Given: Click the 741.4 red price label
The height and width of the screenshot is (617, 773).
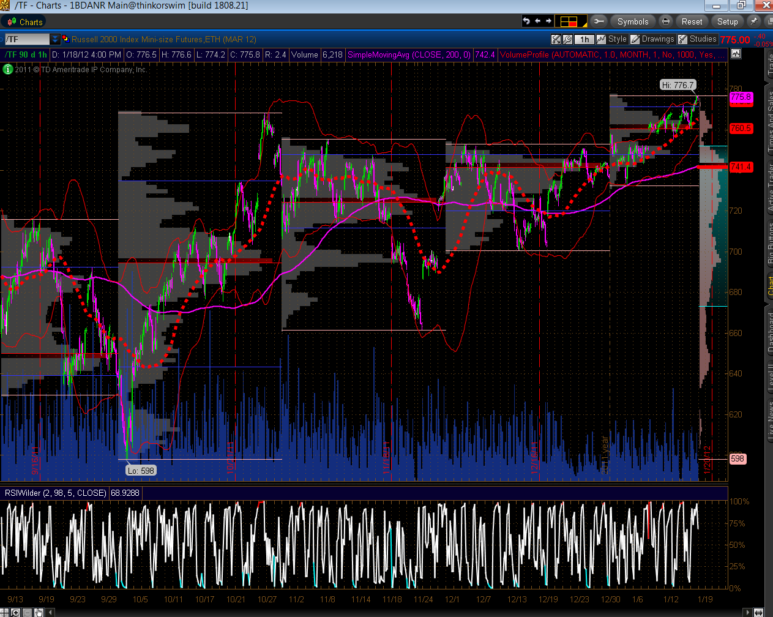Looking at the screenshot, I should (x=741, y=166).
